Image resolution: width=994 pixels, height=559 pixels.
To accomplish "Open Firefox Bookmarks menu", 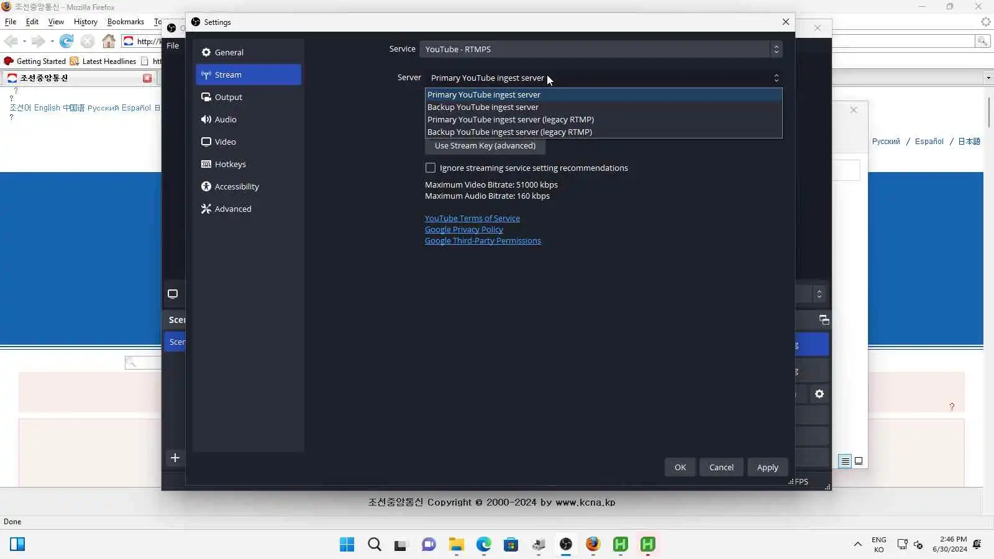I will (x=125, y=22).
